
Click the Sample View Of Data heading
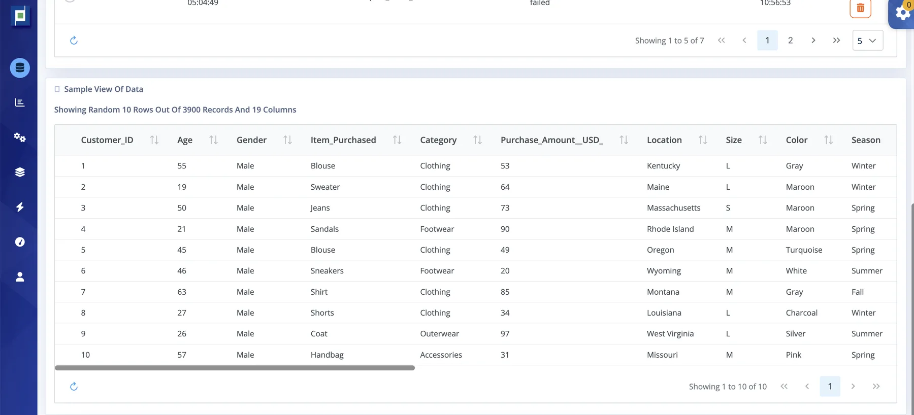104,89
